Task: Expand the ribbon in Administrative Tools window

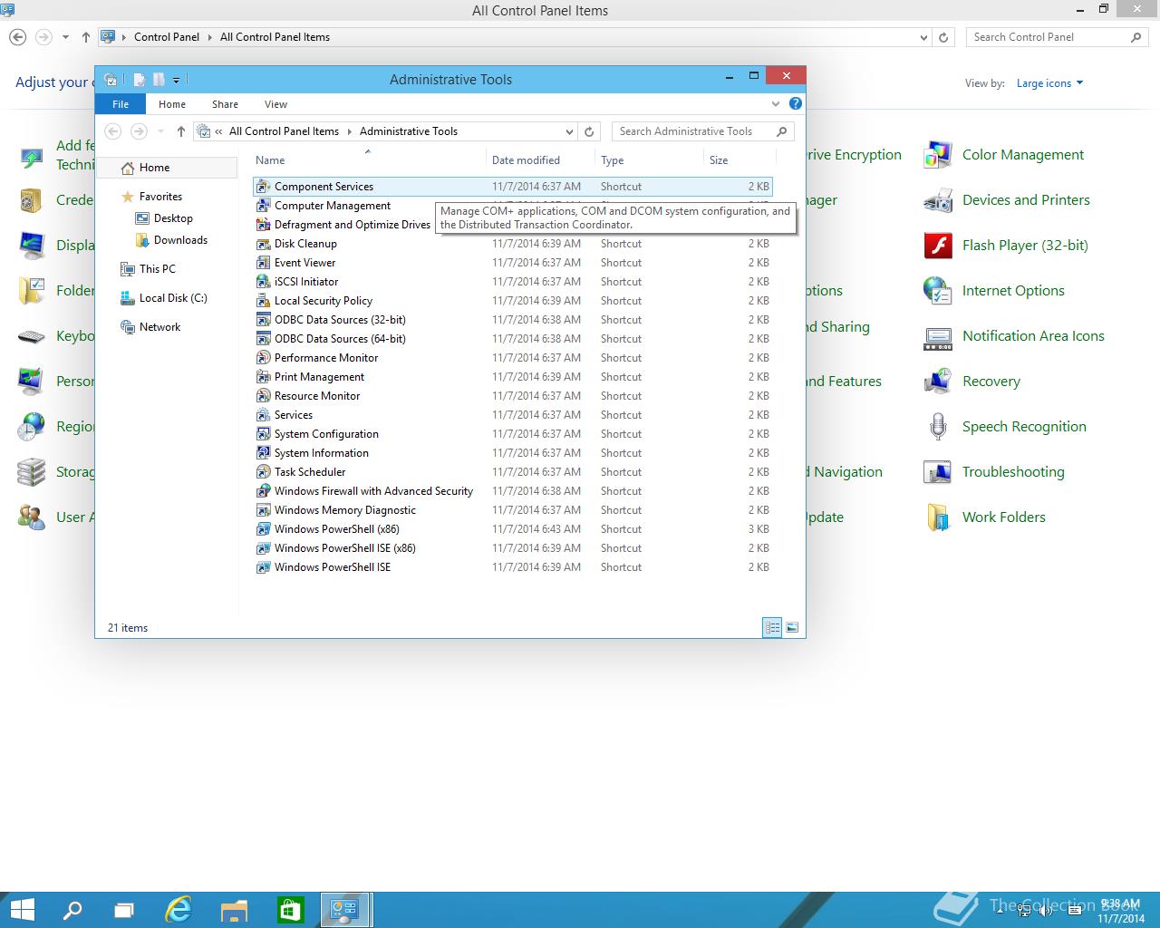Action: coord(776,104)
